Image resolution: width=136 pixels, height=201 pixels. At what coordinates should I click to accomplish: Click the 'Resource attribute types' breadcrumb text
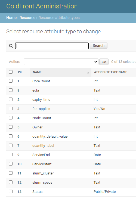59,18
